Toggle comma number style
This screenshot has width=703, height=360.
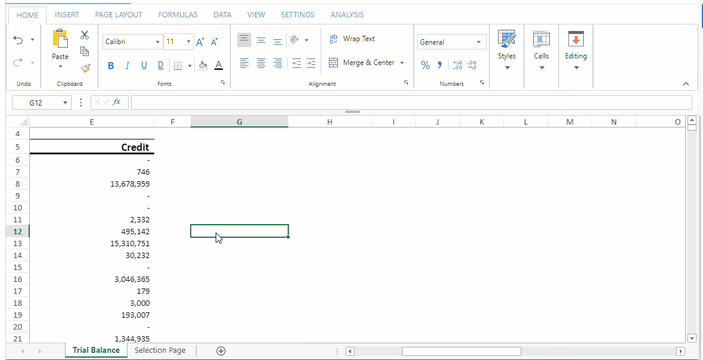pos(439,65)
